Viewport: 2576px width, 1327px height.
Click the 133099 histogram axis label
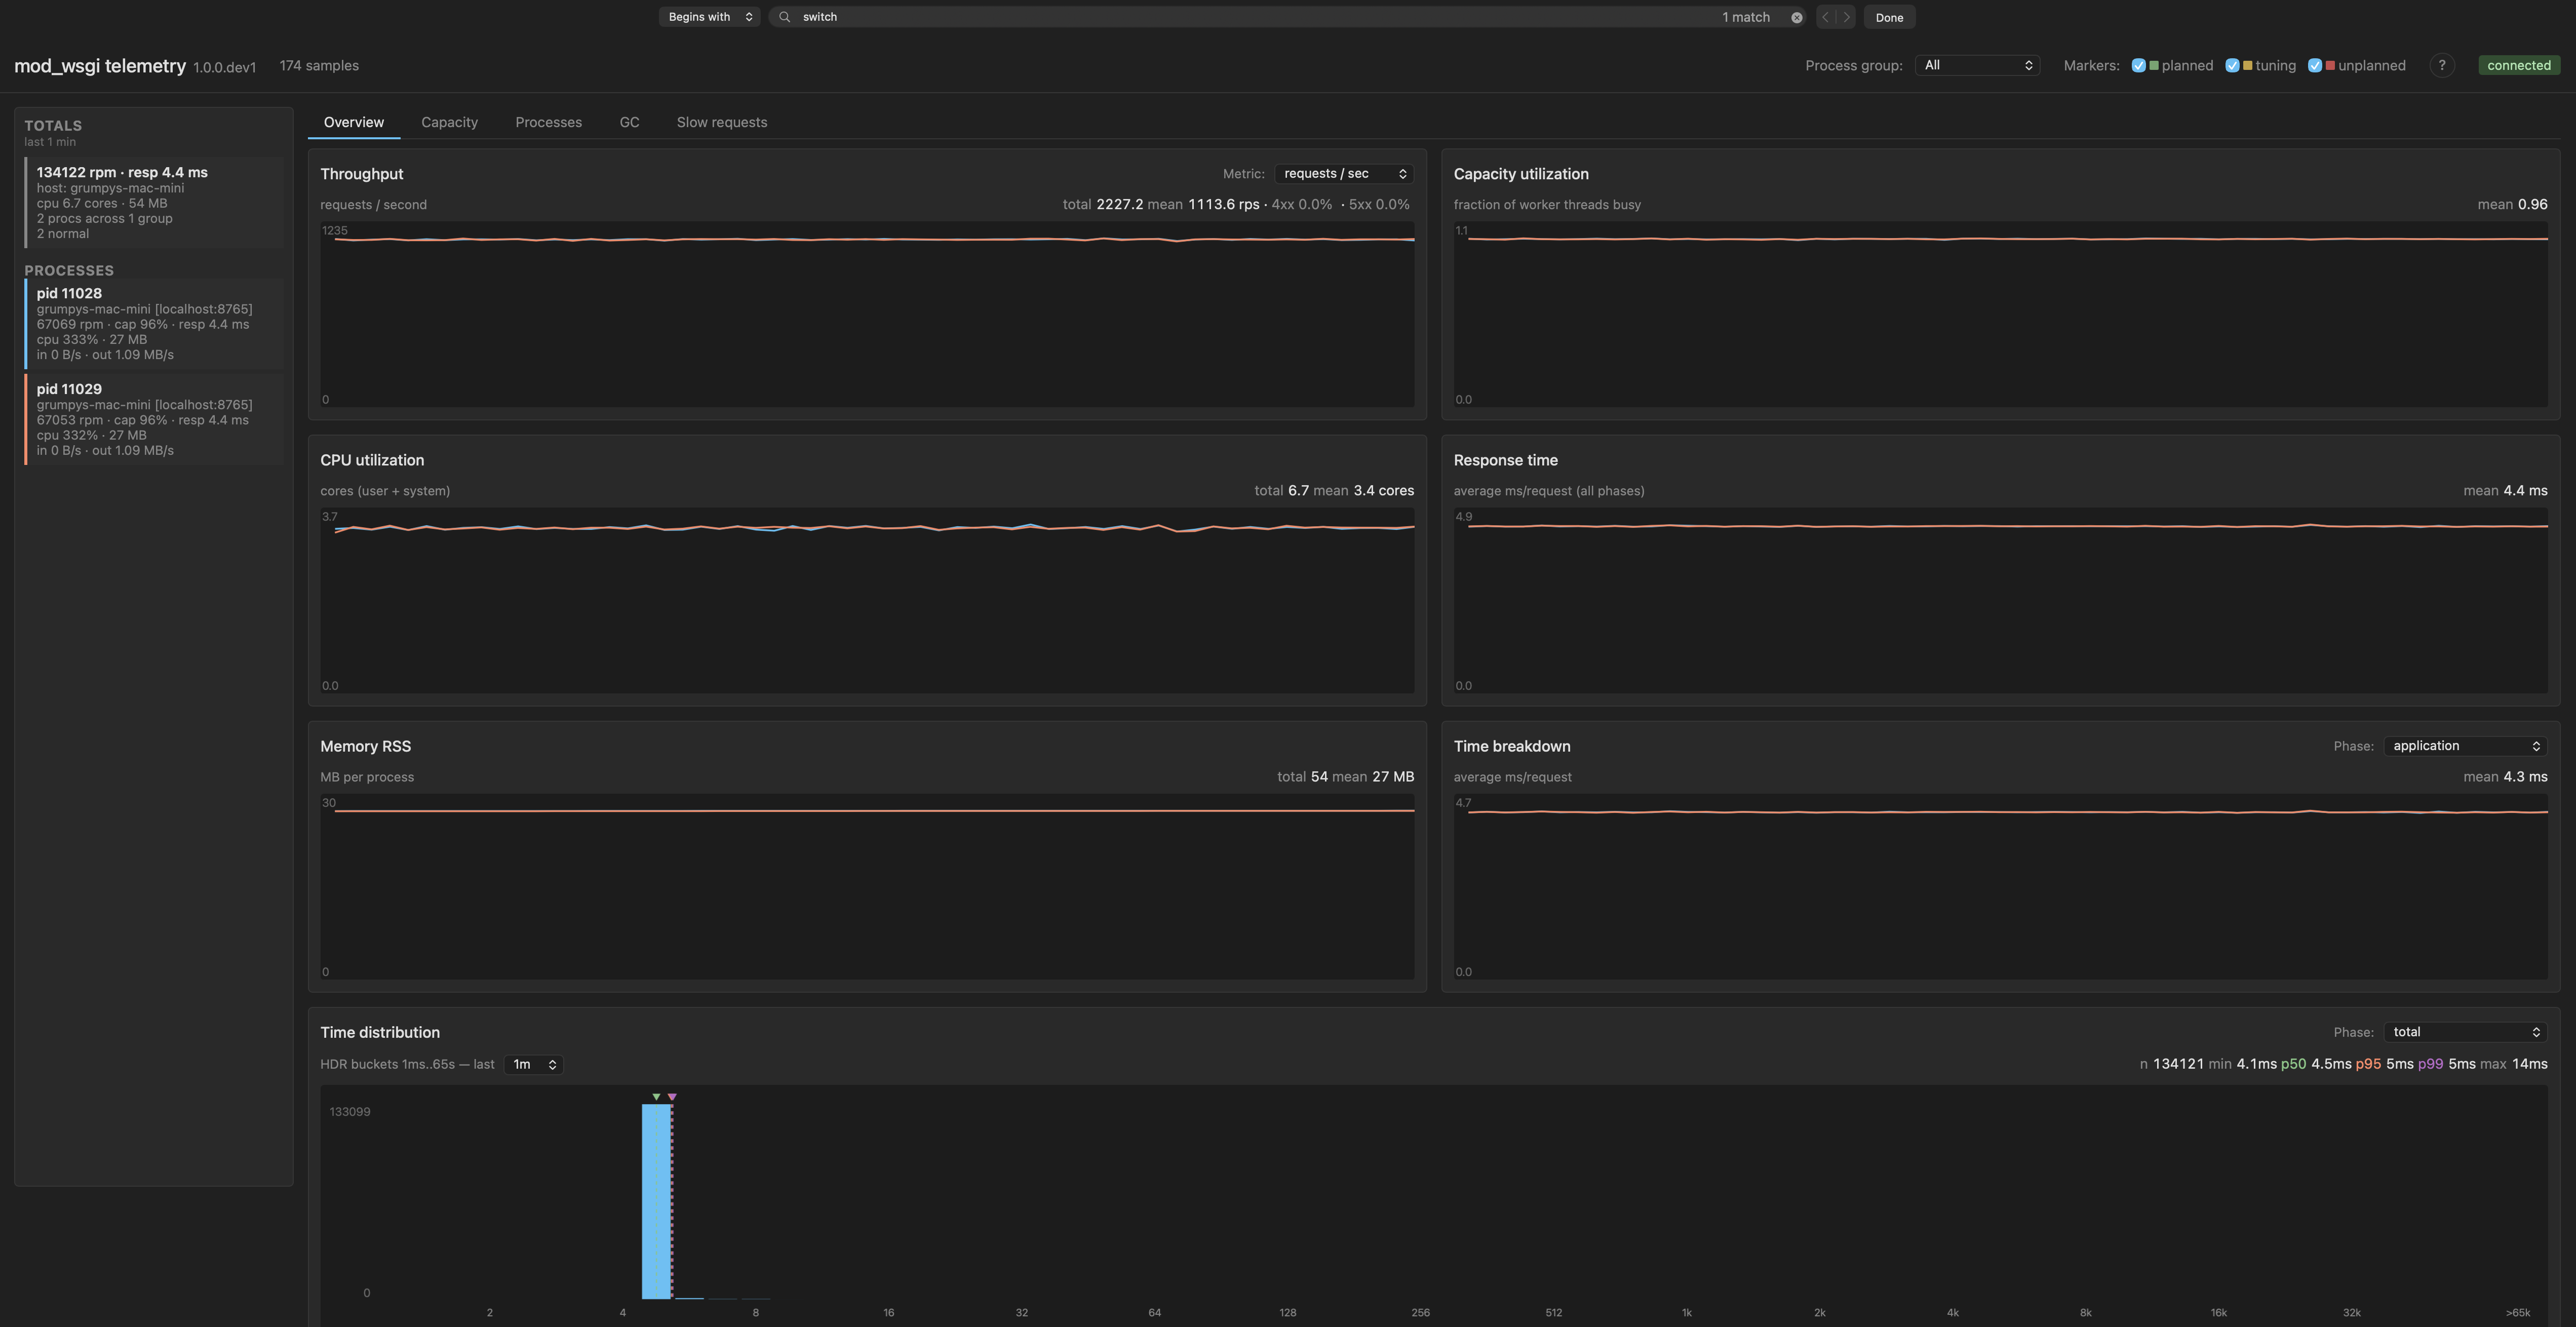click(350, 1112)
